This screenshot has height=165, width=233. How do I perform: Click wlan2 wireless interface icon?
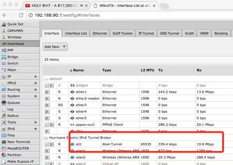pos(72,157)
